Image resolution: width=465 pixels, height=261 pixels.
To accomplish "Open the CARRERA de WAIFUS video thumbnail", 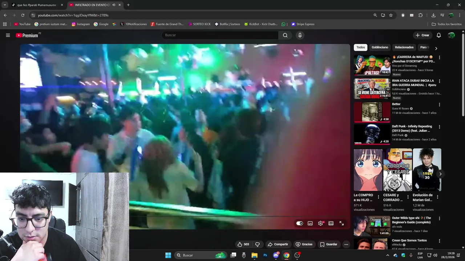I will 372,65.
